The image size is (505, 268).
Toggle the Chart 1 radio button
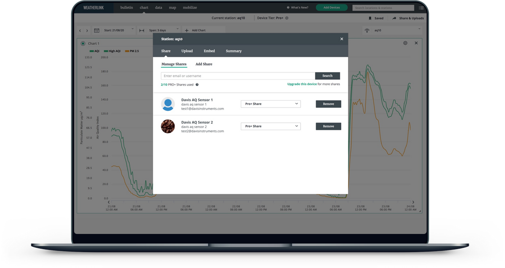pyautogui.click(x=83, y=43)
